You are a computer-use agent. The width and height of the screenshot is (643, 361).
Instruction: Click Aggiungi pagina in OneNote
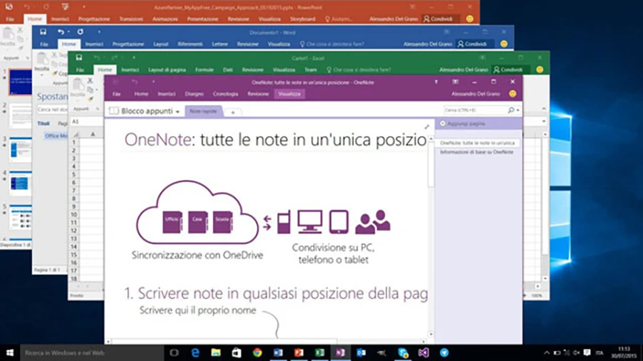point(464,124)
